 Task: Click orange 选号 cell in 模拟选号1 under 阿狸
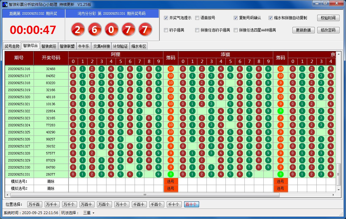170,181
